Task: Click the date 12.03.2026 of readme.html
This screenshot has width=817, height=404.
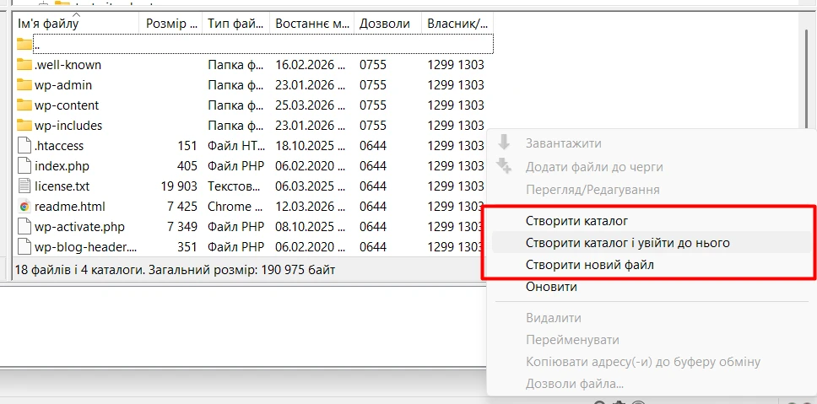Action: pos(310,207)
